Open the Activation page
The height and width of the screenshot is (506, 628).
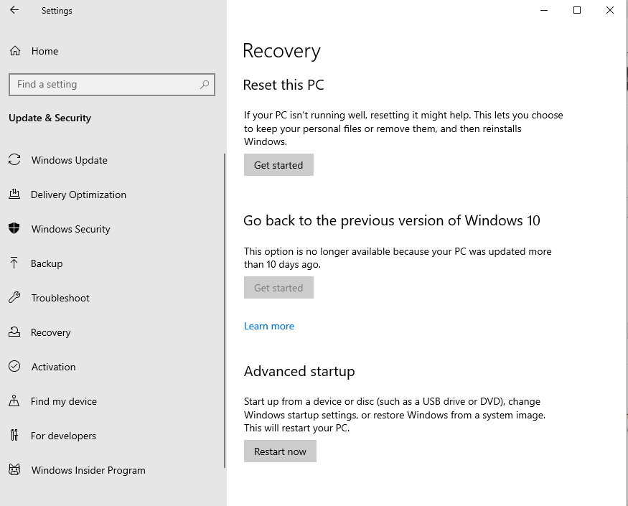[x=54, y=367]
